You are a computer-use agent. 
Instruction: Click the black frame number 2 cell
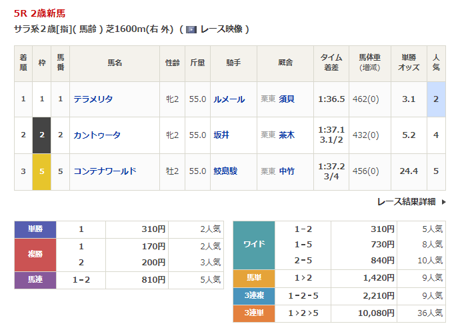tap(42, 135)
